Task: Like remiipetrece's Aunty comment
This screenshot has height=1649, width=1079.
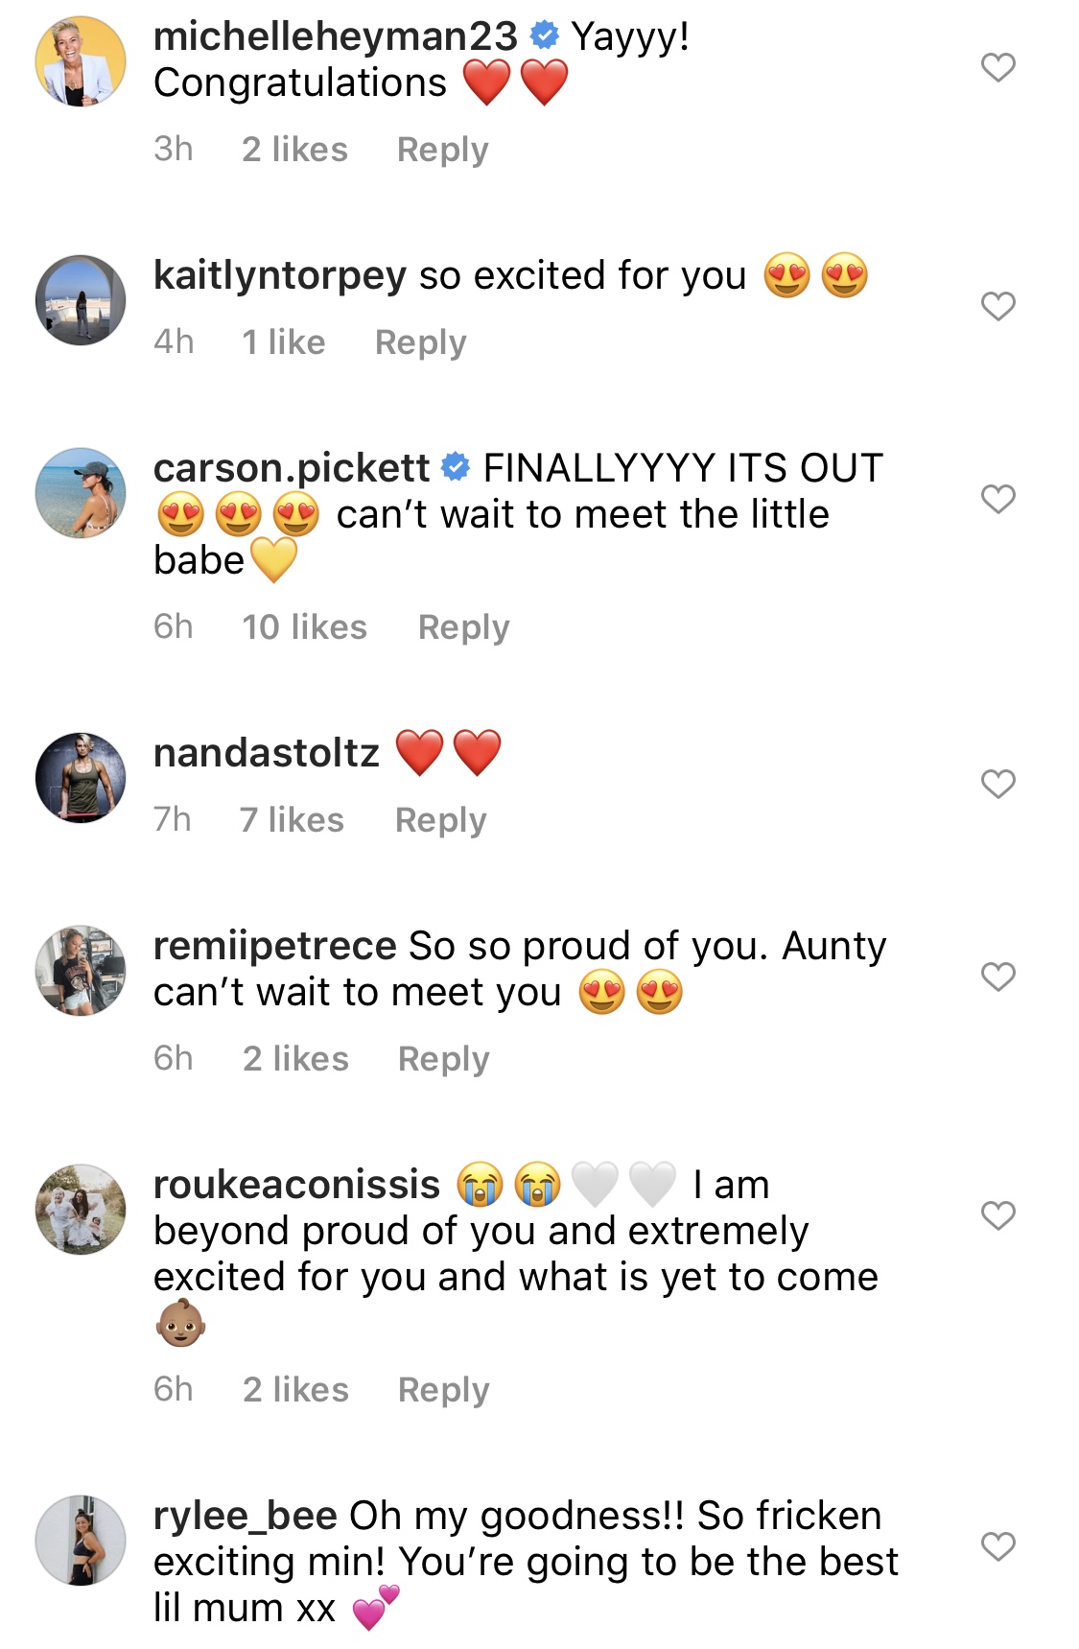Action: coord(997,977)
